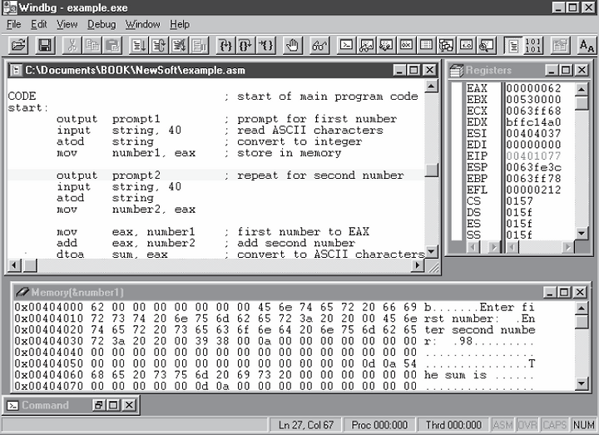Click the EAX value 00000062
This screenshot has width=599, height=435.
click(533, 88)
